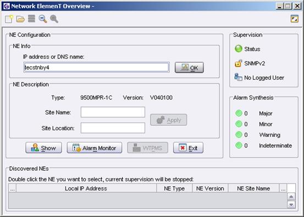The height and width of the screenshot is (217, 304).
Task: Click the No Logged User icon
Action: click(238, 77)
